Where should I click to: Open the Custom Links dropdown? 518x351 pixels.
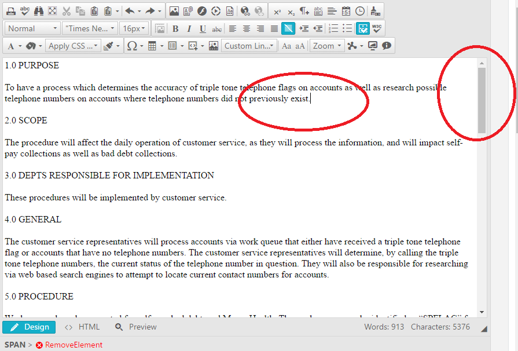pos(249,46)
